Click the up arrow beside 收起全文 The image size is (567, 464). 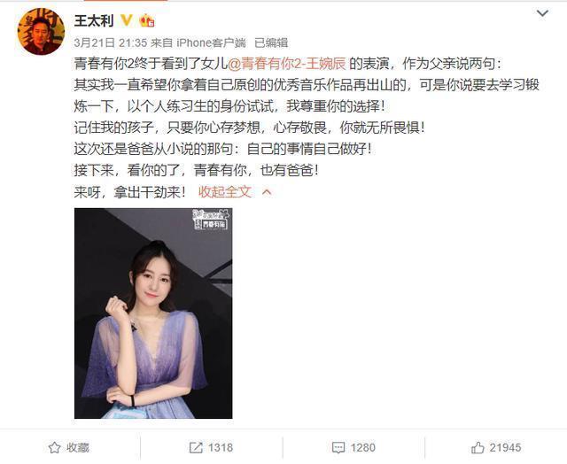267,192
